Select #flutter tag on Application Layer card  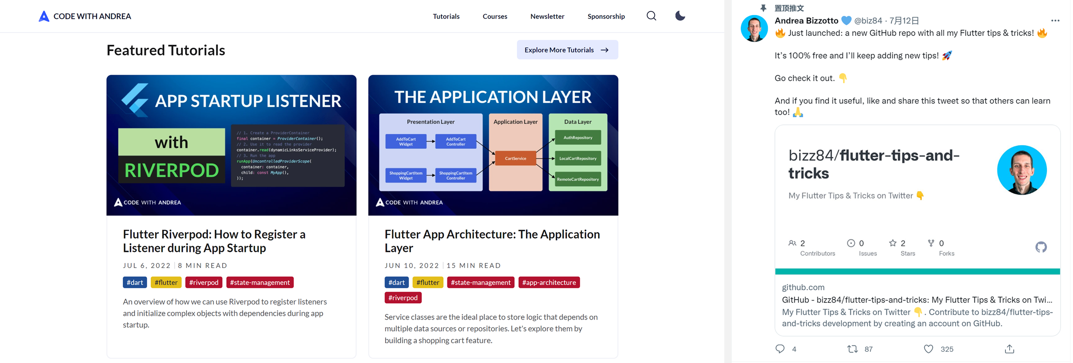428,282
